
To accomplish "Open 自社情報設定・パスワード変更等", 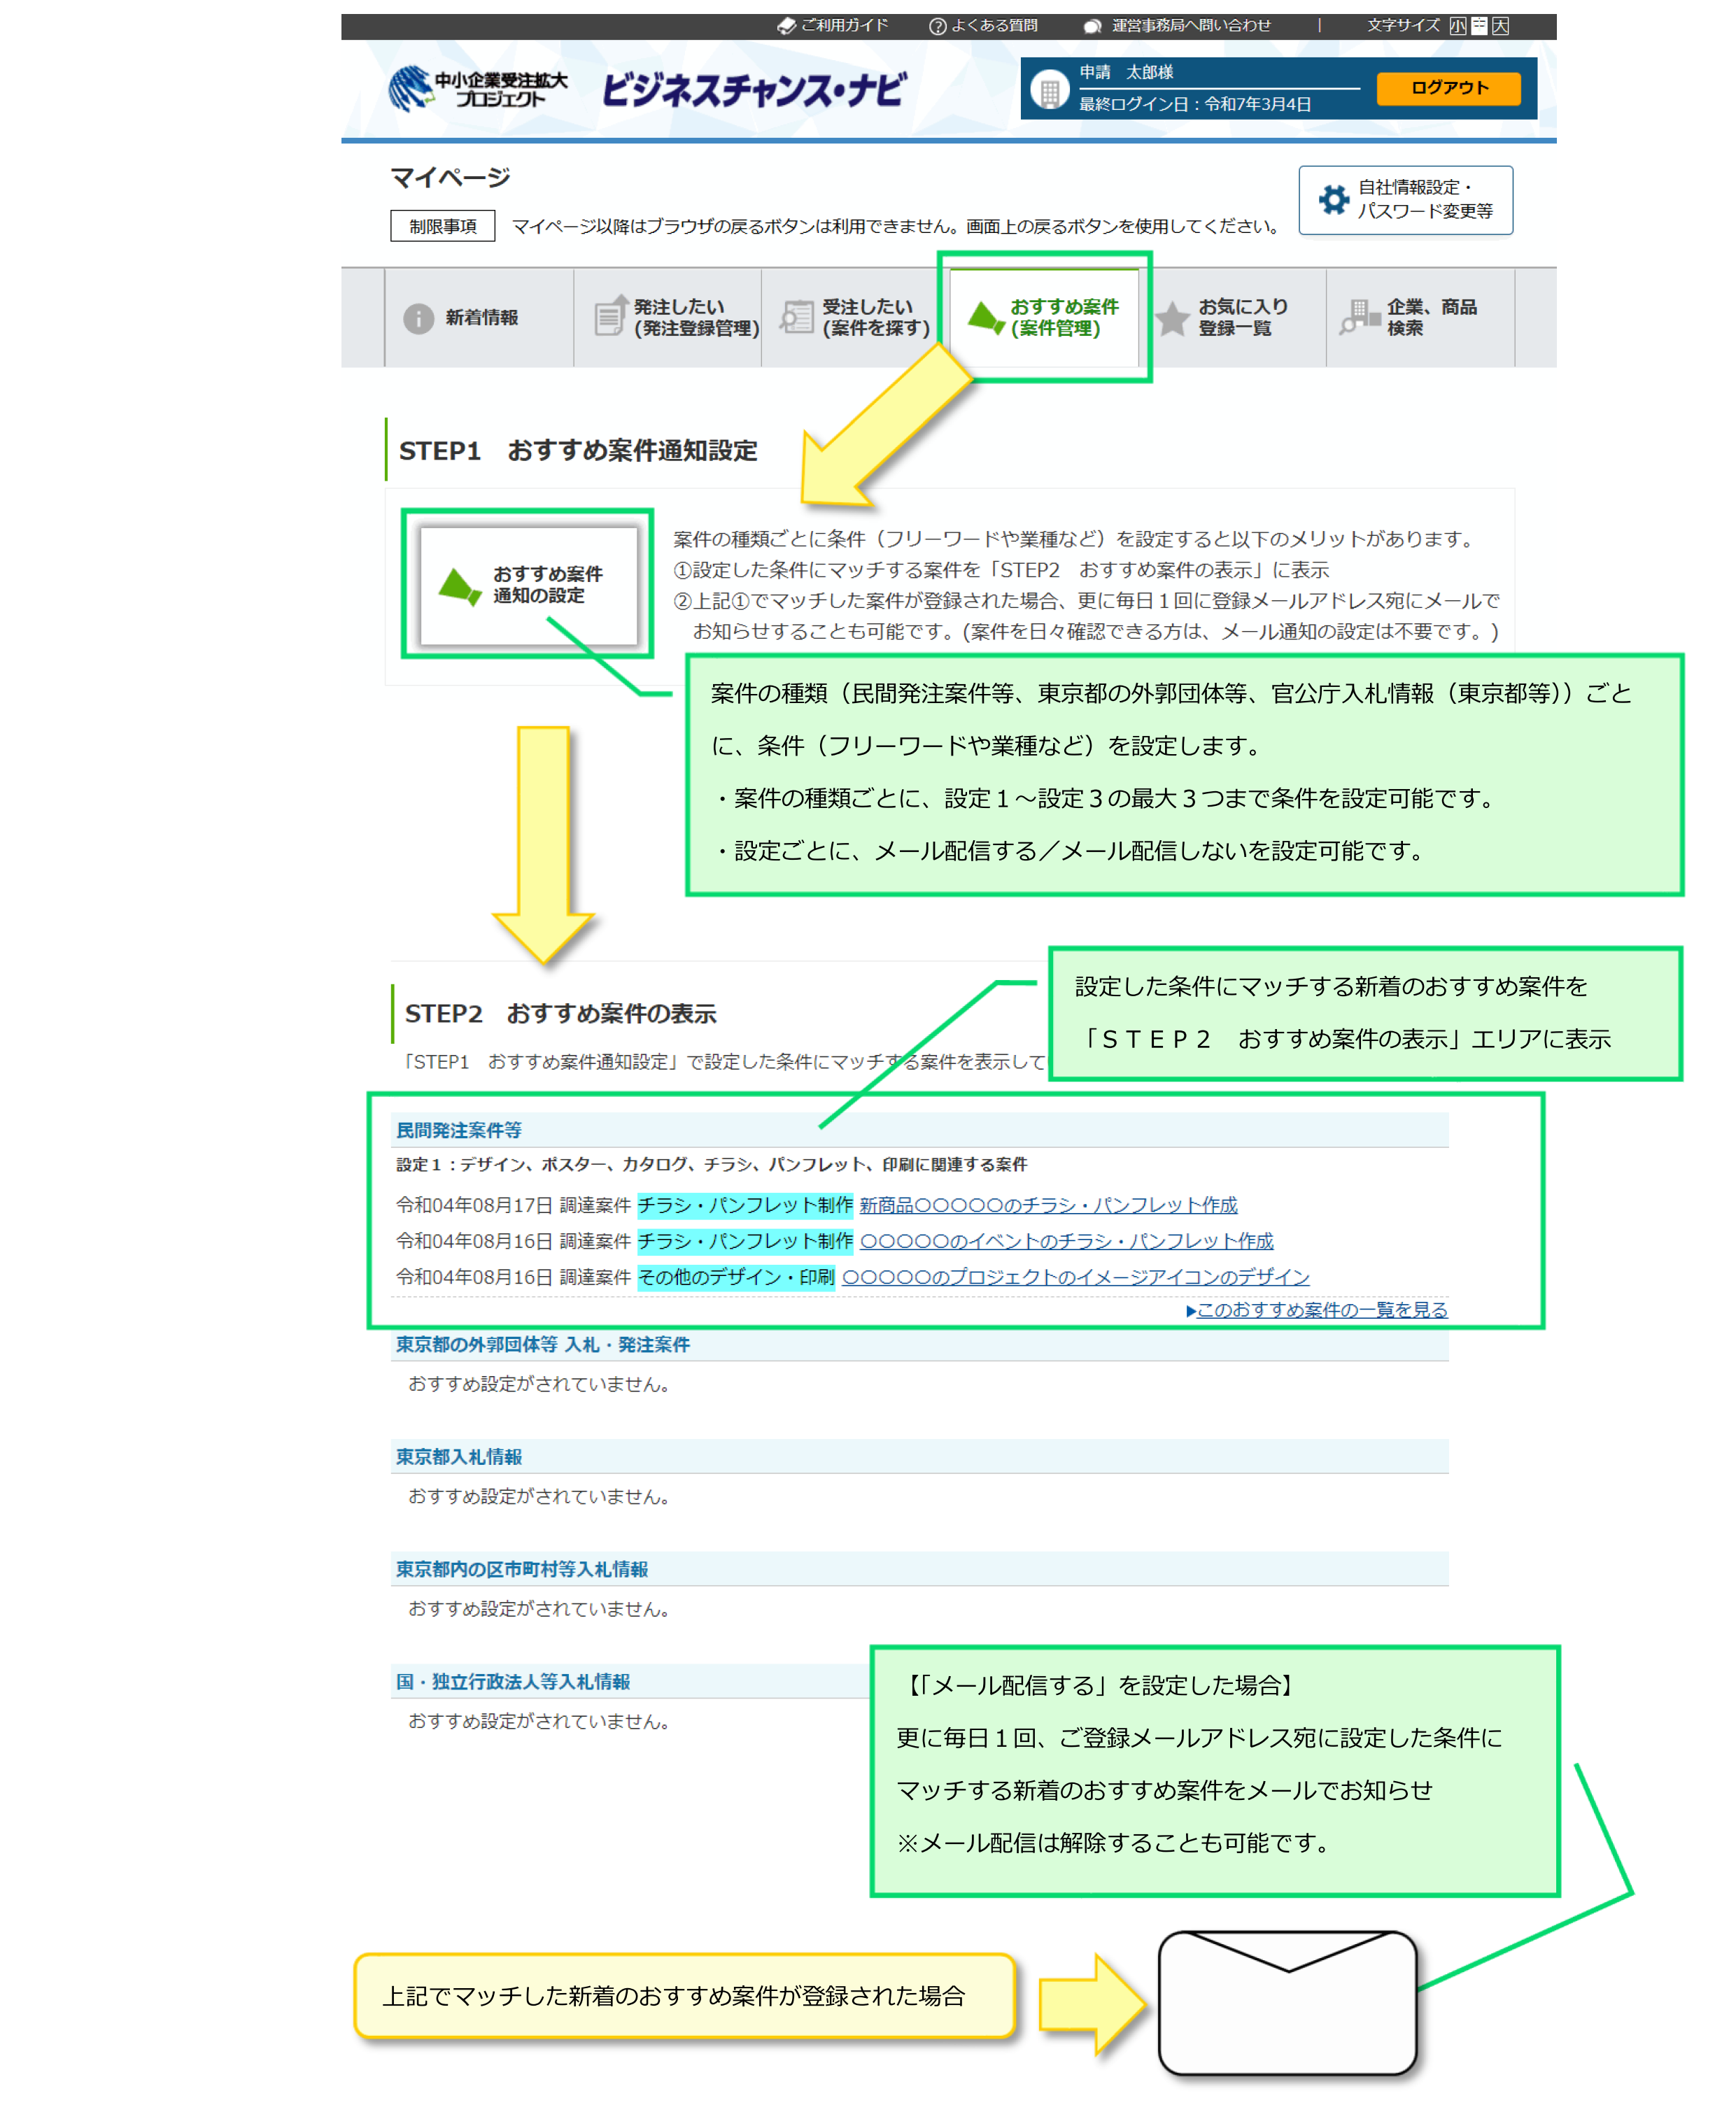I will pyautogui.click(x=1405, y=200).
